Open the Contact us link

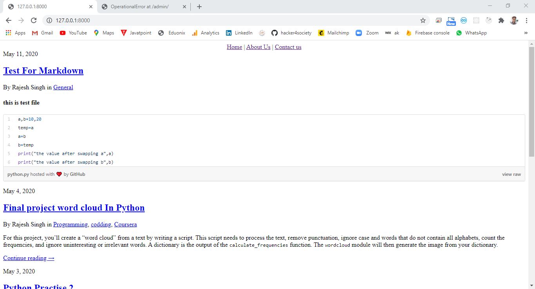tap(288, 47)
